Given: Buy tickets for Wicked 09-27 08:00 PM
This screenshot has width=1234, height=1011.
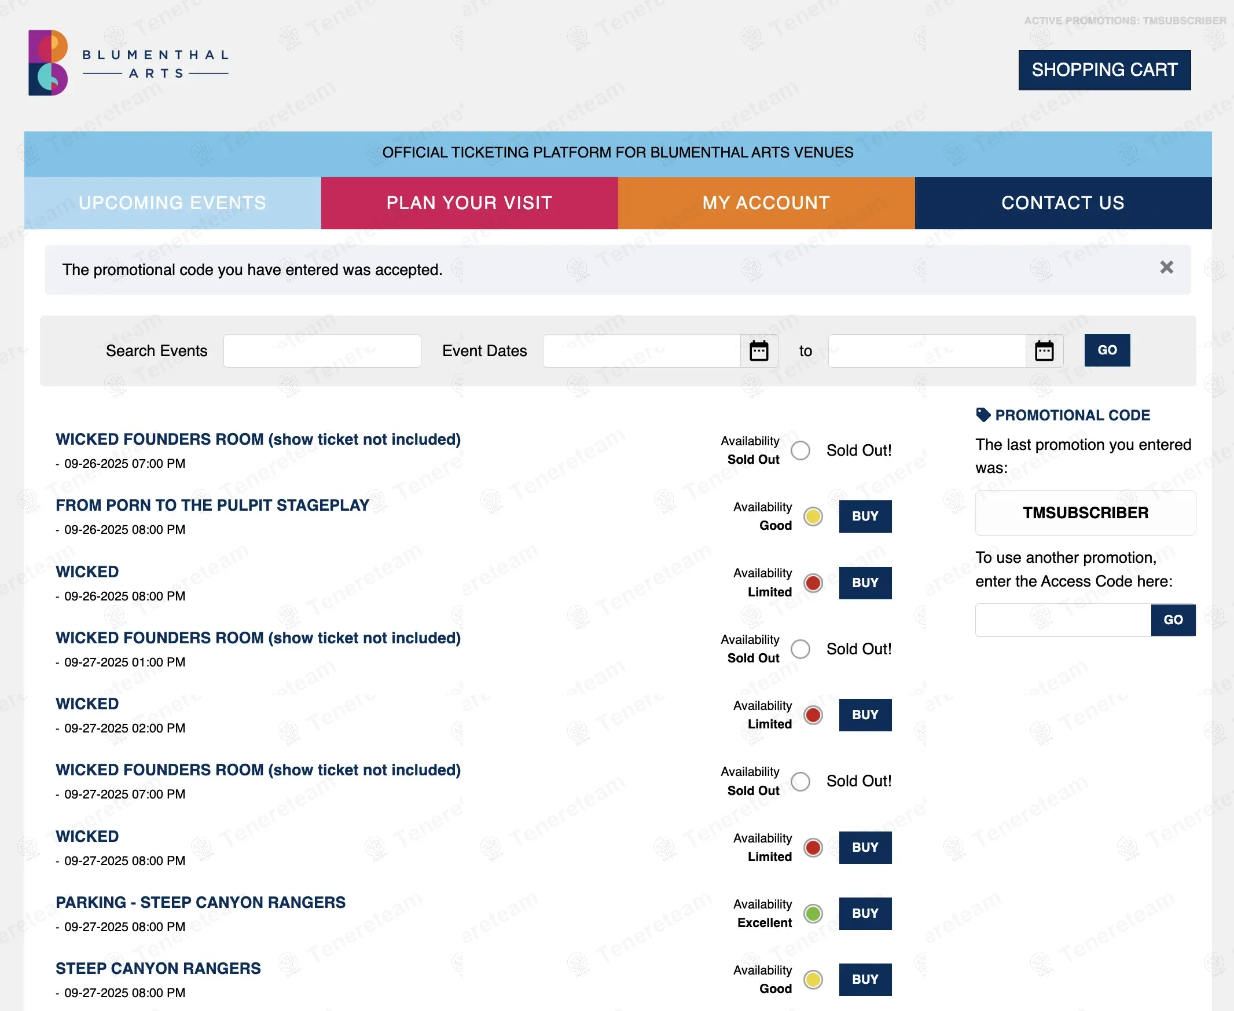Looking at the screenshot, I should tap(865, 847).
